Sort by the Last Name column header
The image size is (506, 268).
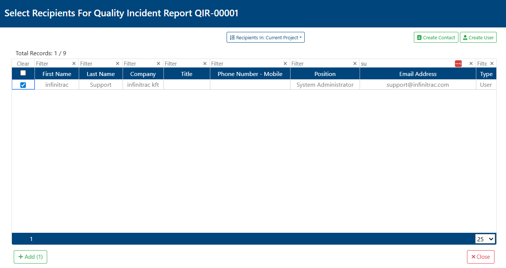(101, 74)
